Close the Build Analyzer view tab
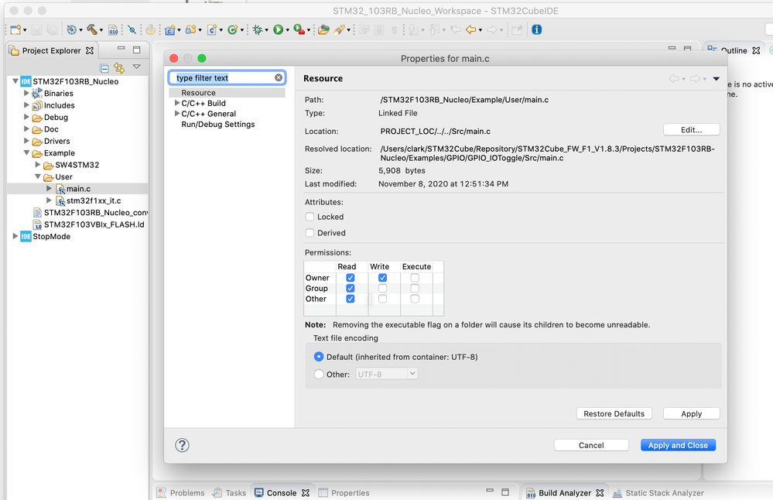This screenshot has width=773, height=500. pyautogui.click(x=600, y=492)
